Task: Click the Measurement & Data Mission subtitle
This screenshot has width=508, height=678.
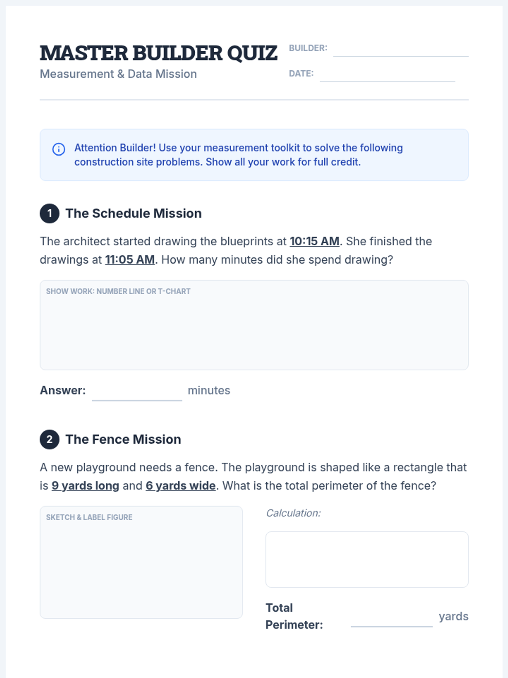Action: coord(118,74)
